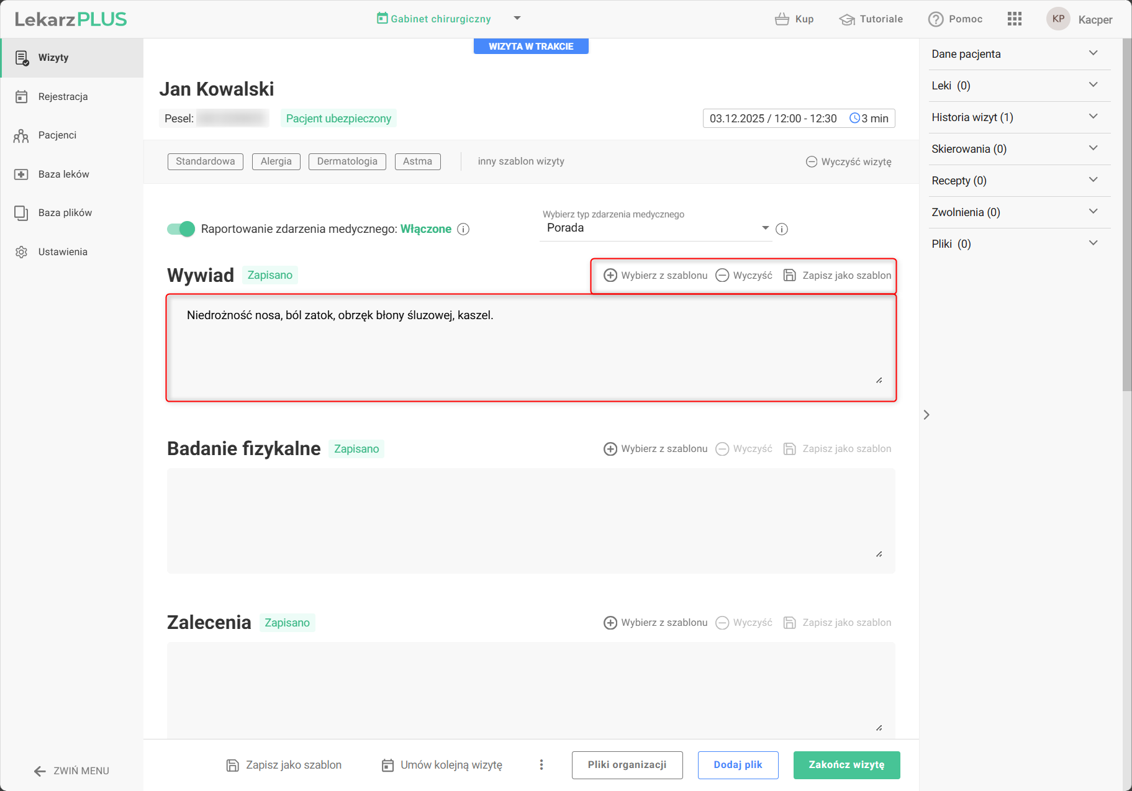Click Wyczyść wizytę to clear the visit

point(848,161)
